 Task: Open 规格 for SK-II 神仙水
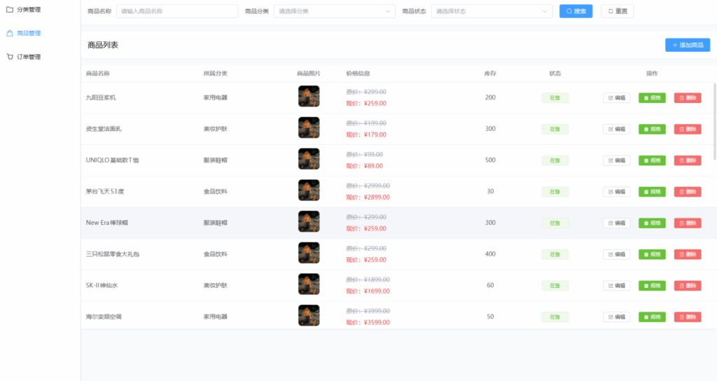(x=652, y=286)
